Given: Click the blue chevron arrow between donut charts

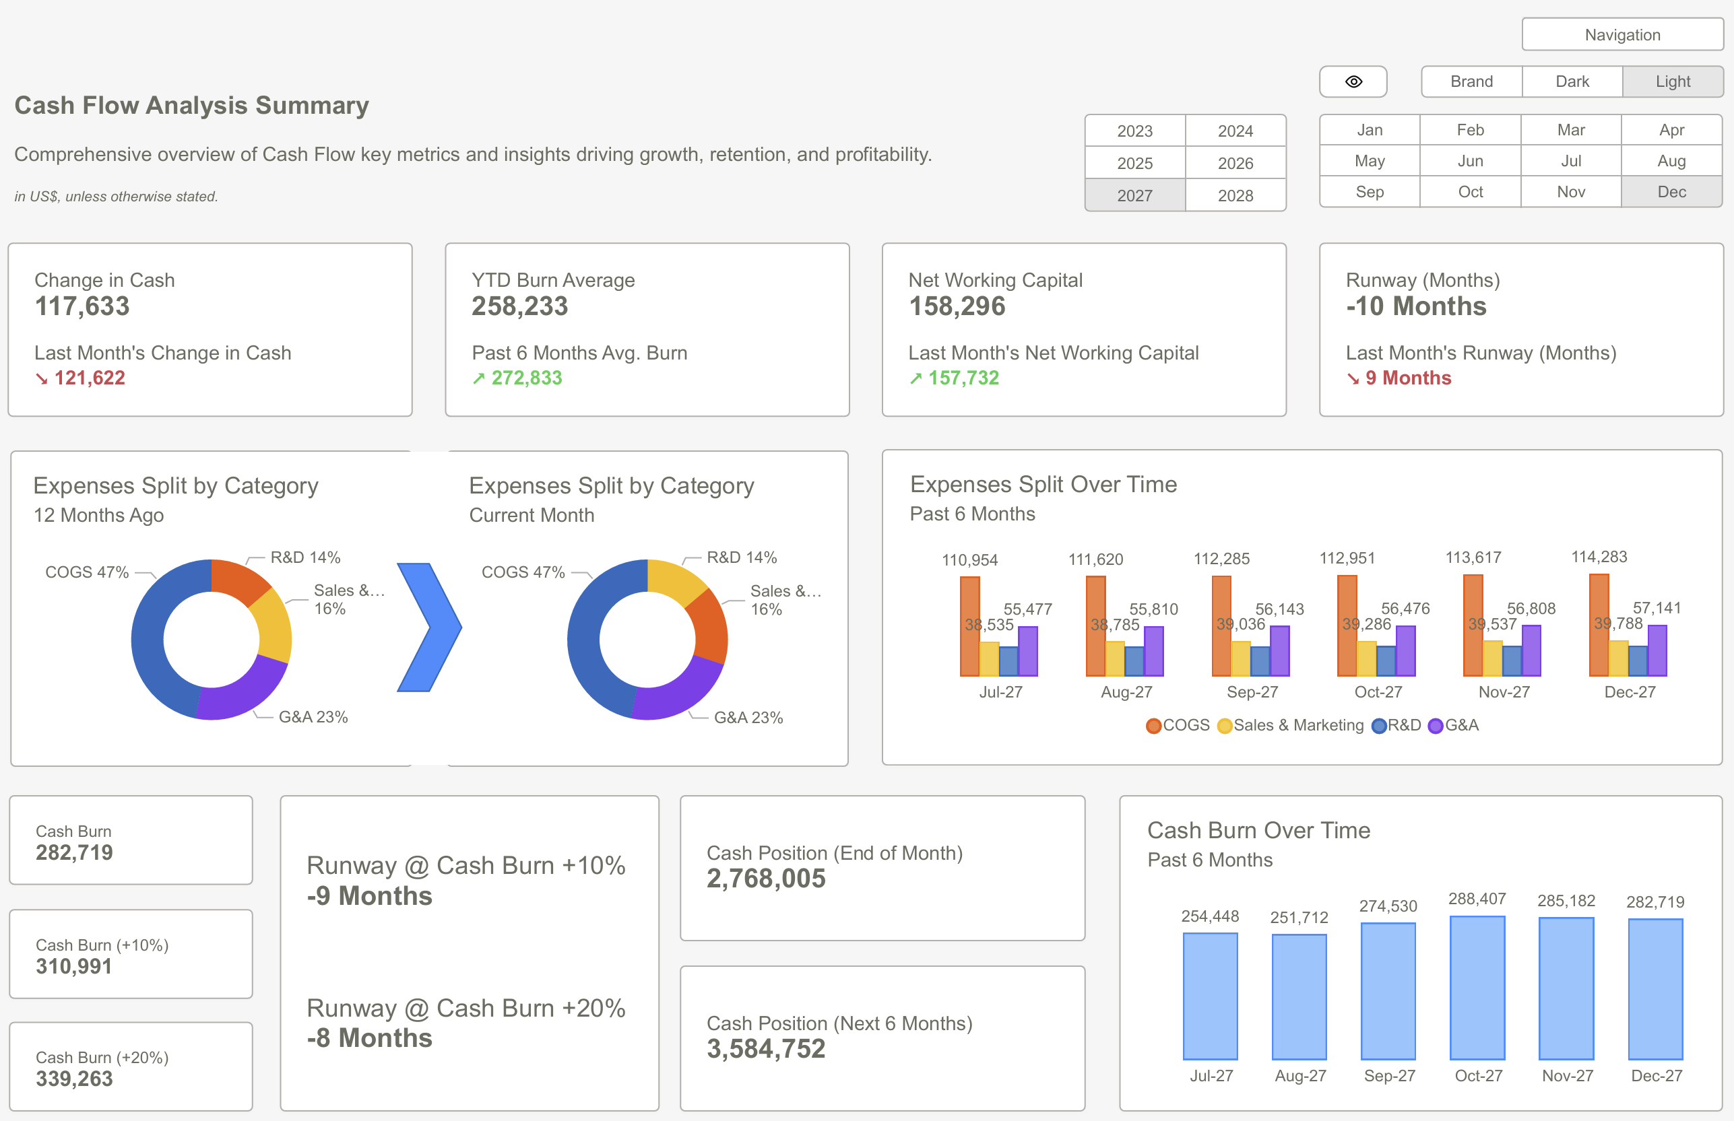Looking at the screenshot, I should [429, 627].
